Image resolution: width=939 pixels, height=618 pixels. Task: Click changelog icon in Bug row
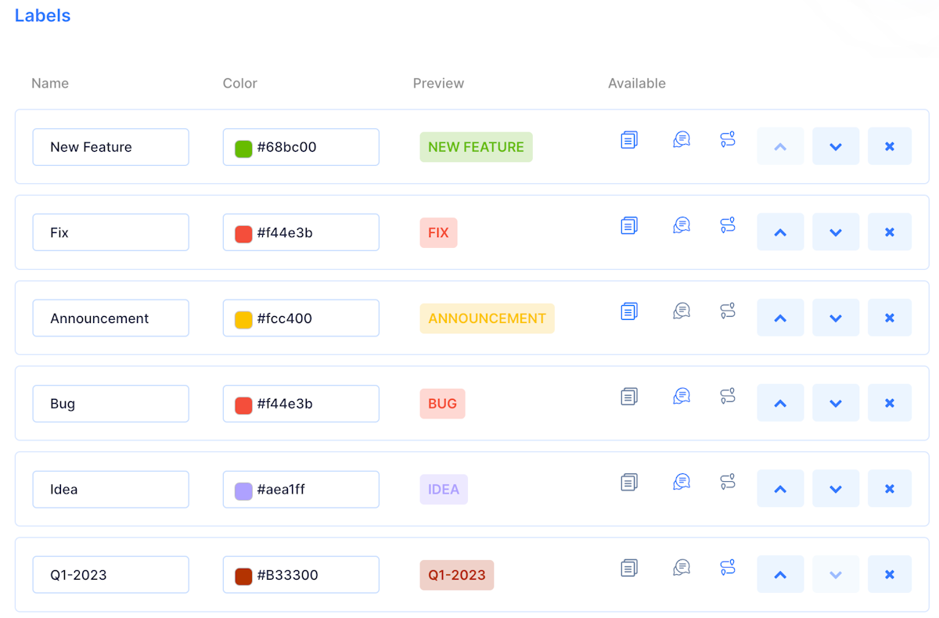(629, 397)
